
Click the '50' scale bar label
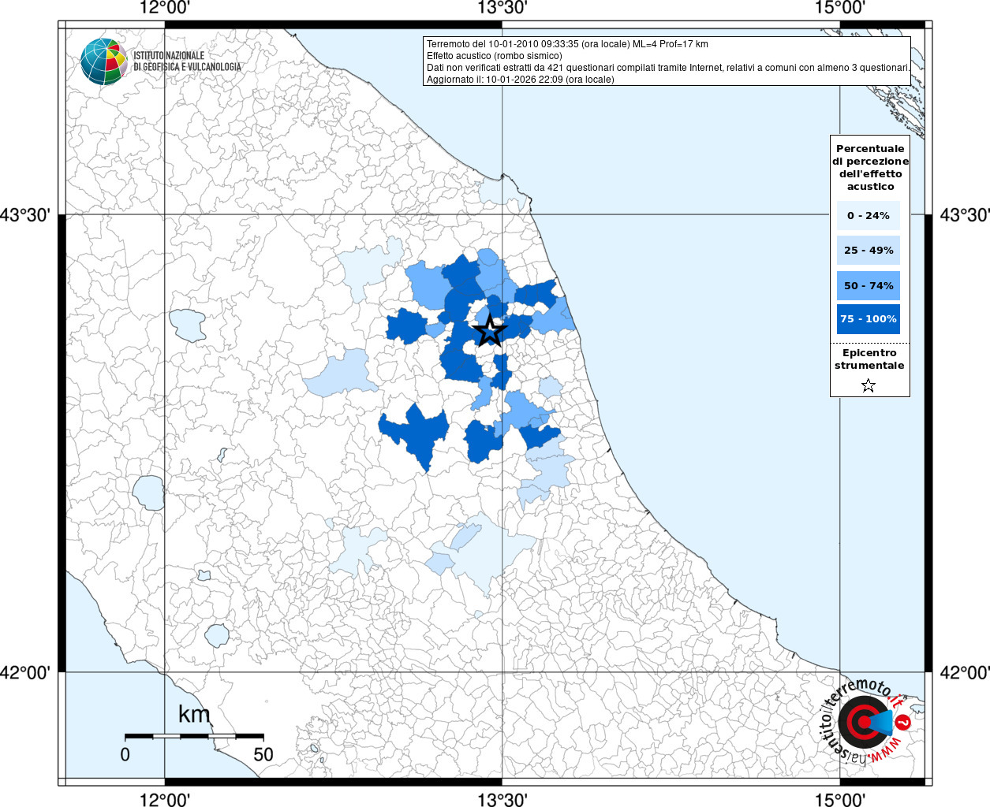pos(263,754)
